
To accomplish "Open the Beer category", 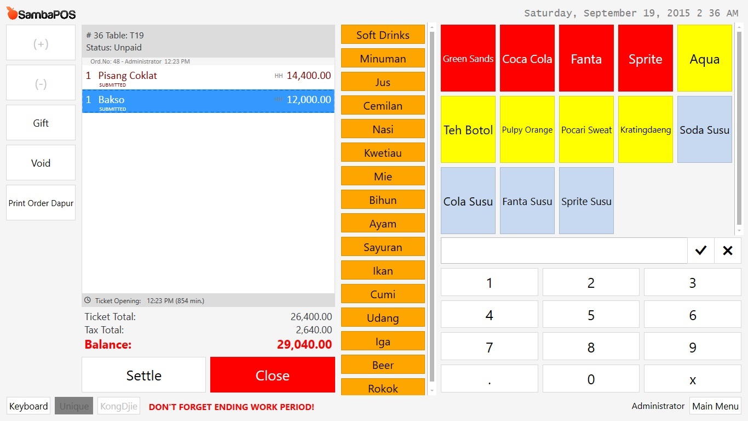I will [383, 365].
